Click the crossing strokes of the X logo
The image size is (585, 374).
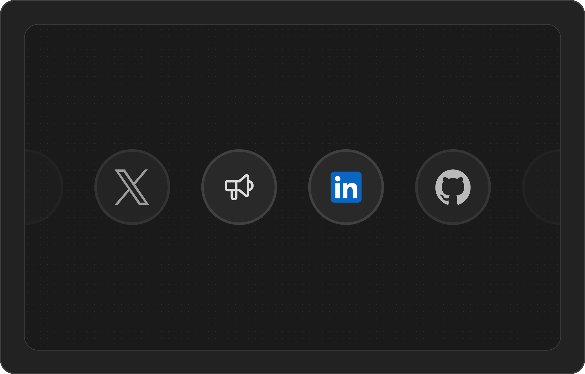(x=132, y=187)
